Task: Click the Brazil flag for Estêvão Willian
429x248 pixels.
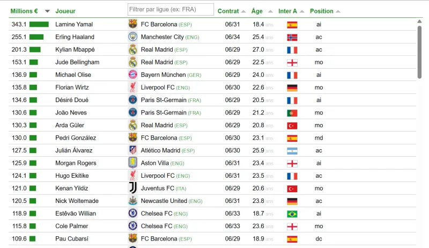Action: [x=292, y=214]
